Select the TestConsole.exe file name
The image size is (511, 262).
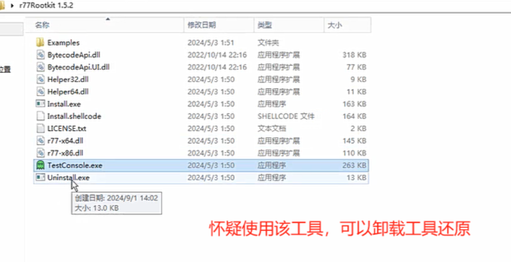(x=75, y=165)
